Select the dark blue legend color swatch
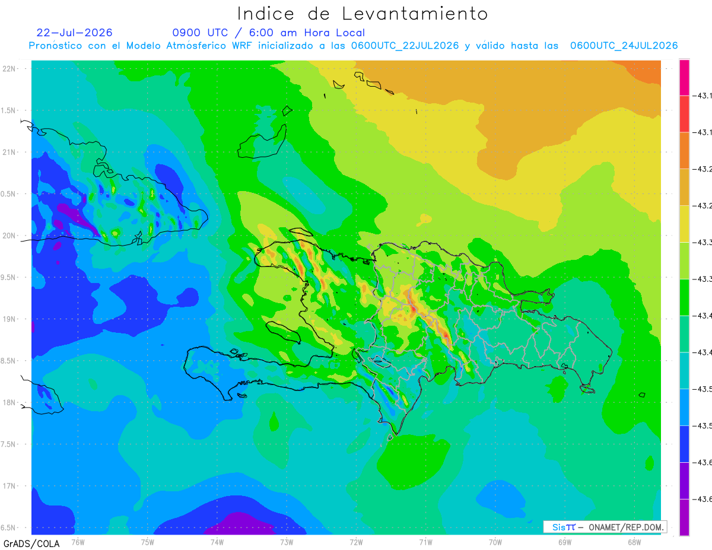Image resolution: width=712 pixels, height=550 pixels. point(684,444)
